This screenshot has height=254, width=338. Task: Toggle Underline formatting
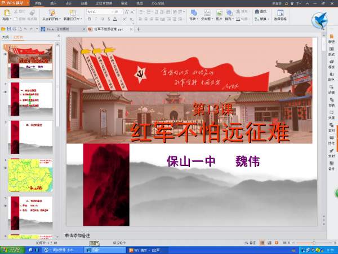tap(103, 19)
